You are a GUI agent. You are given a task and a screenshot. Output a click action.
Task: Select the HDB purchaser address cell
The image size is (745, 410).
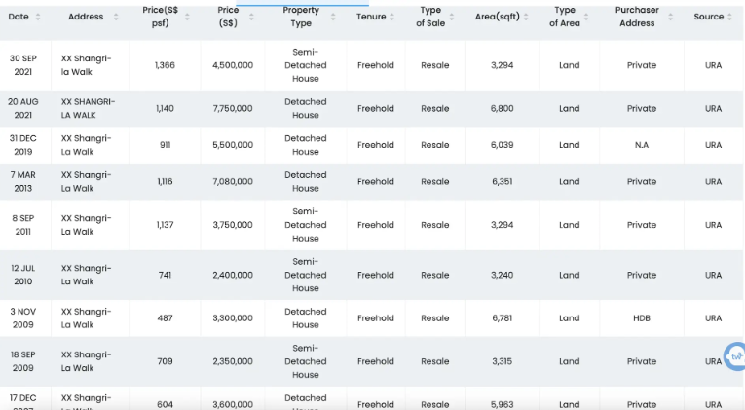click(641, 317)
